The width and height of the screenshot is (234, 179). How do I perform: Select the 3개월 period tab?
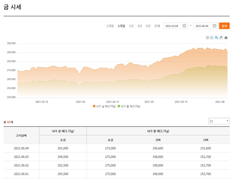[121, 26]
